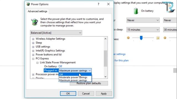Viewport: 177px width, 99px height.
Task: Choose Maximum power savings list option
Action: (x=75, y=80)
